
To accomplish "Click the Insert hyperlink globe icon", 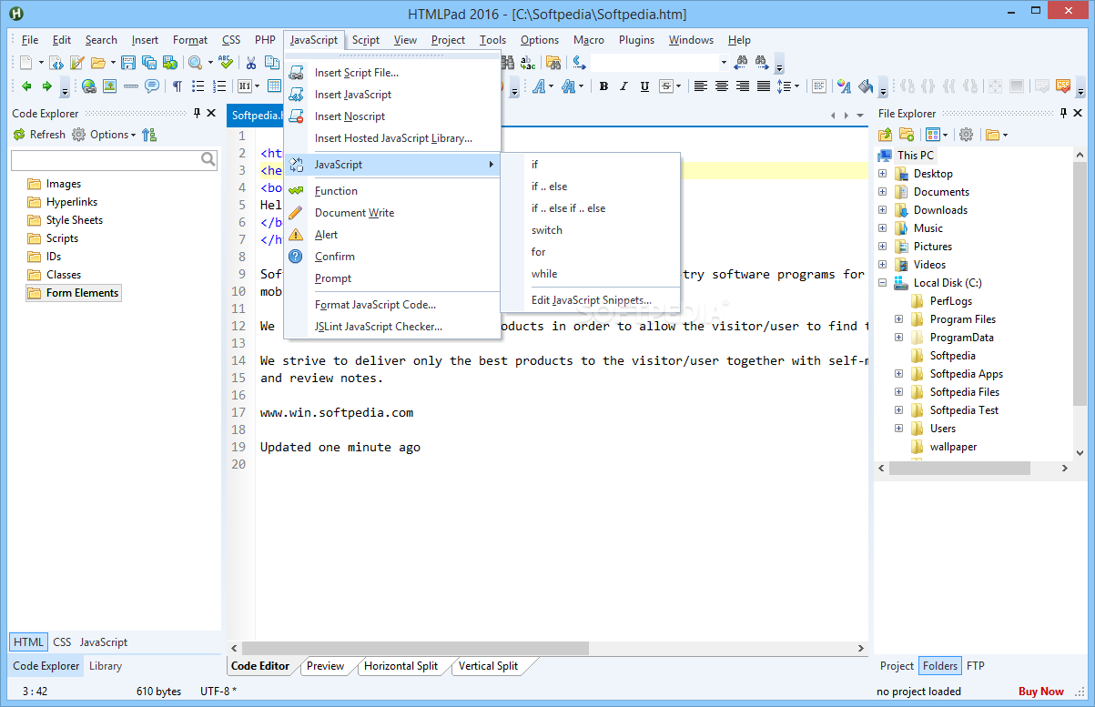I will (89, 86).
